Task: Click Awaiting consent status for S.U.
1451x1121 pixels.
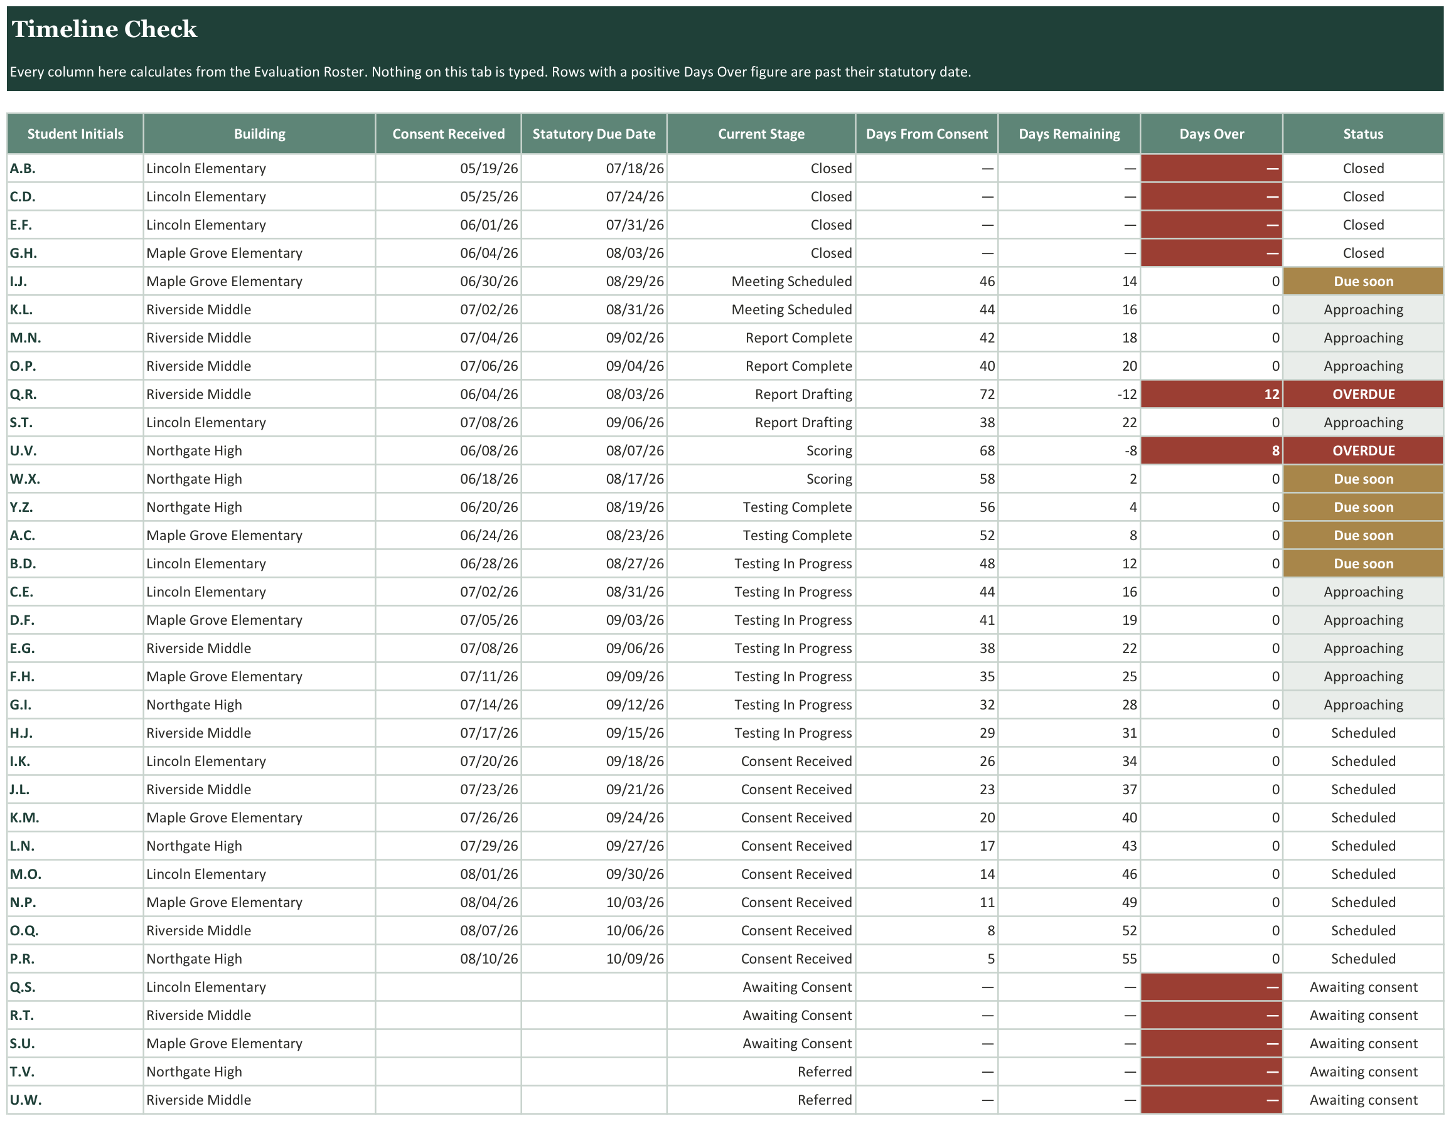Action: click(1363, 1043)
